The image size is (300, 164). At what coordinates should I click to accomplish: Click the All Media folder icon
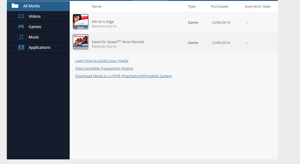click(15, 6)
